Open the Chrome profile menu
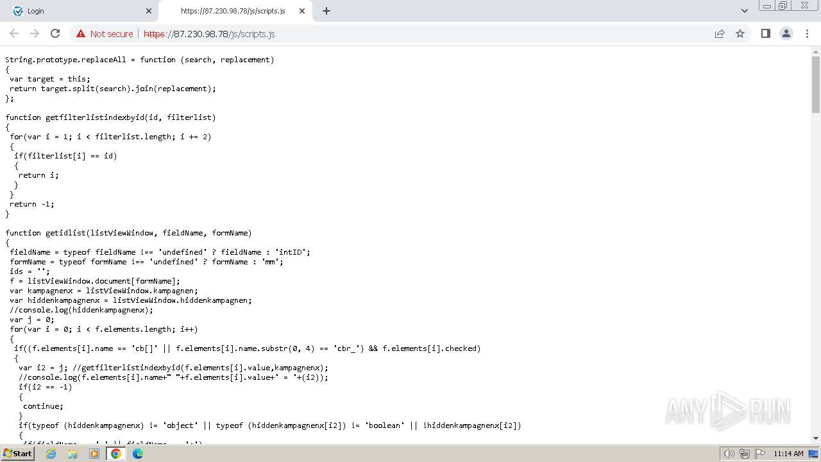The width and height of the screenshot is (821, 462). tap(786, 33)
